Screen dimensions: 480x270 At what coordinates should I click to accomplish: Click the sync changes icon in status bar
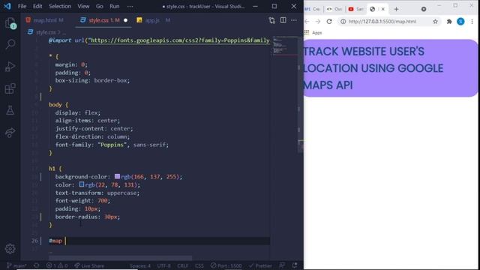coord(37,265)
